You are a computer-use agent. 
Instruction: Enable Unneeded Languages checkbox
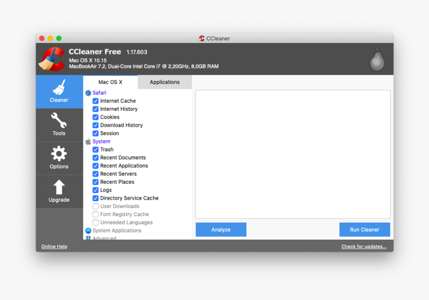95,223
